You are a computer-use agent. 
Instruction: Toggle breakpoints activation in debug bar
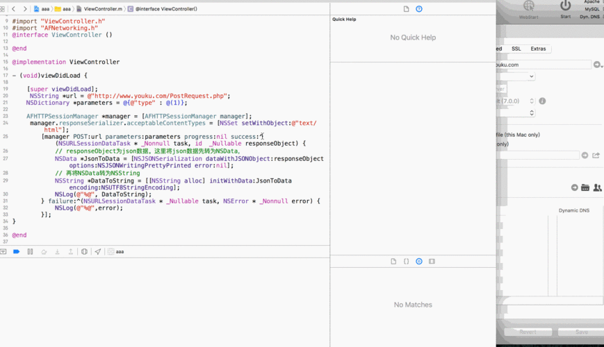(x=17, y=251)
